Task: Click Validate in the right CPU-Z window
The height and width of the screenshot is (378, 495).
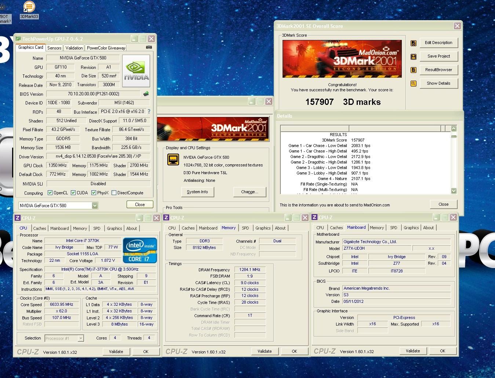Action: (x=413, y=351)
